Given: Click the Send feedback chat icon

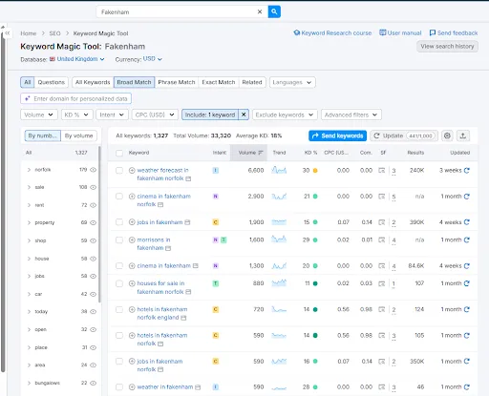Looking at the screenshot, I should pyautogui.click(x=433, y=32).
